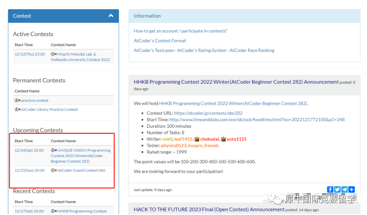Collapse the Contest panel with chevron
This screenshot has height=215, width=367.
(x=111, y=16)
